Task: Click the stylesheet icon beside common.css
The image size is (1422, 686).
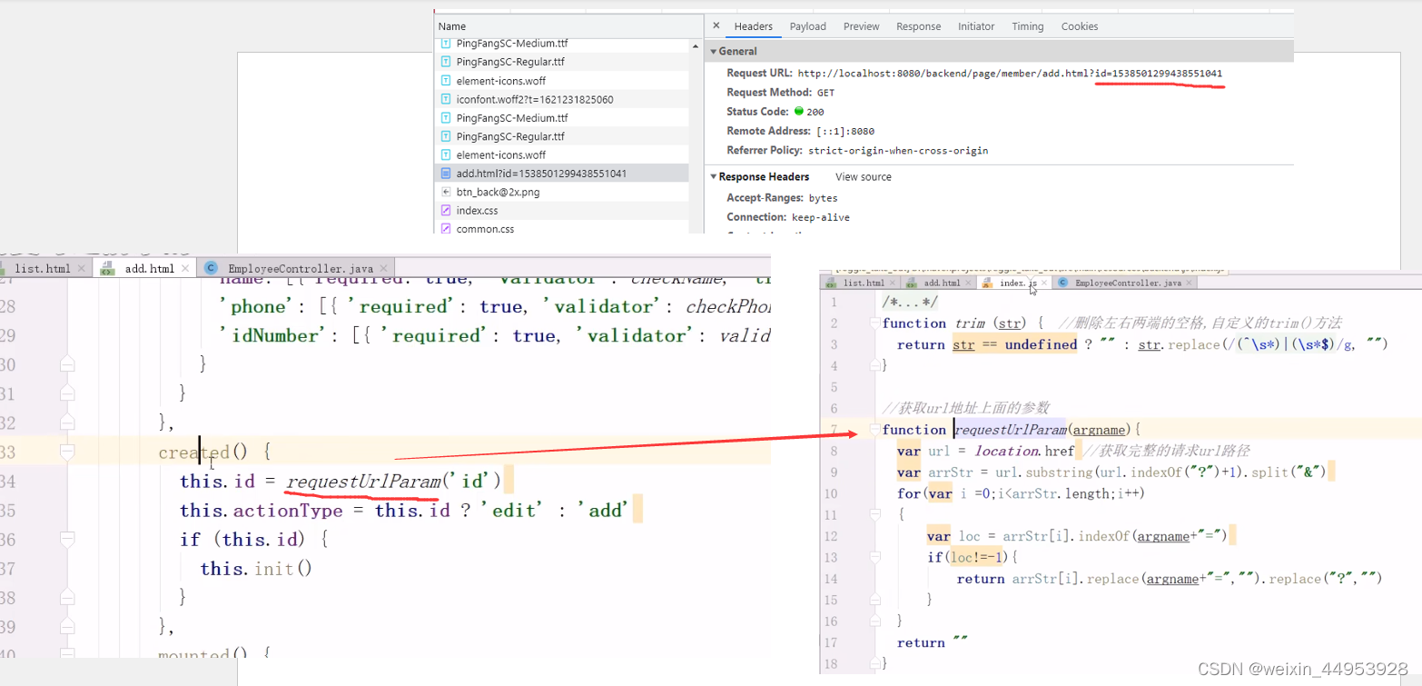Action: [446, 229]
